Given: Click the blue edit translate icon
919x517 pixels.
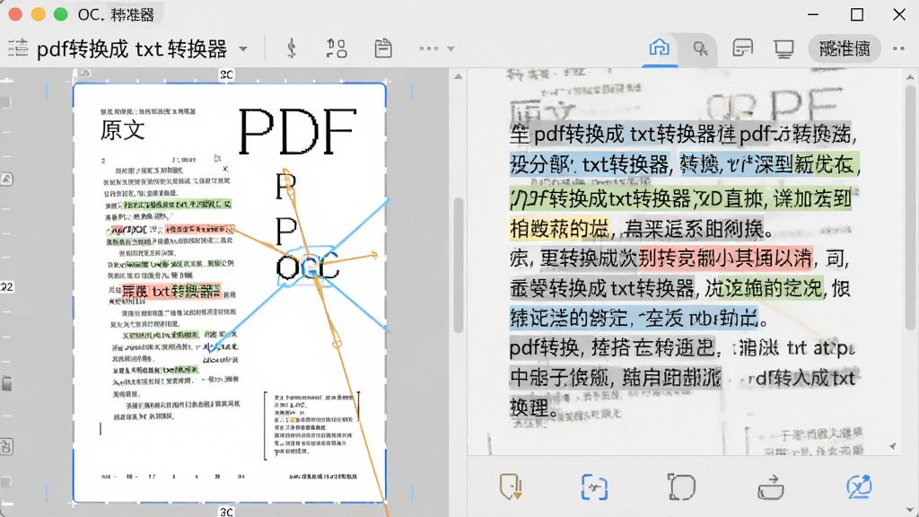Looking at the screenshot, I should (859, 487).
